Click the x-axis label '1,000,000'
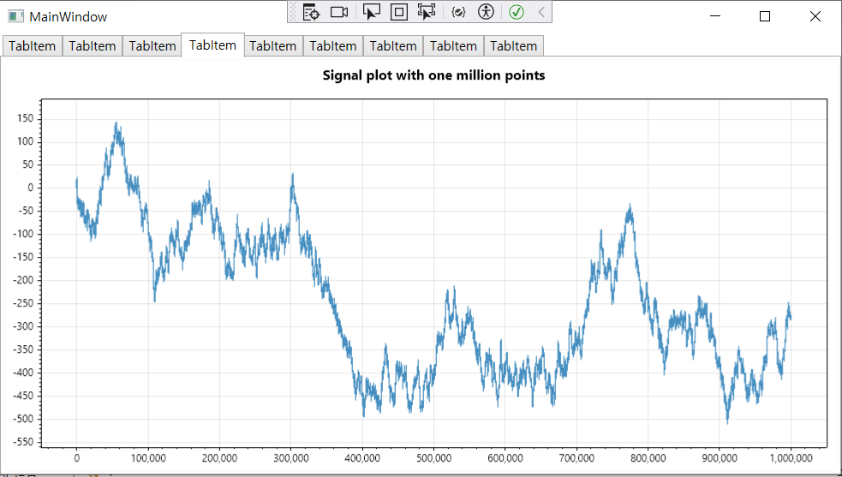The image size is (842, 477). [x=791, y=458]
